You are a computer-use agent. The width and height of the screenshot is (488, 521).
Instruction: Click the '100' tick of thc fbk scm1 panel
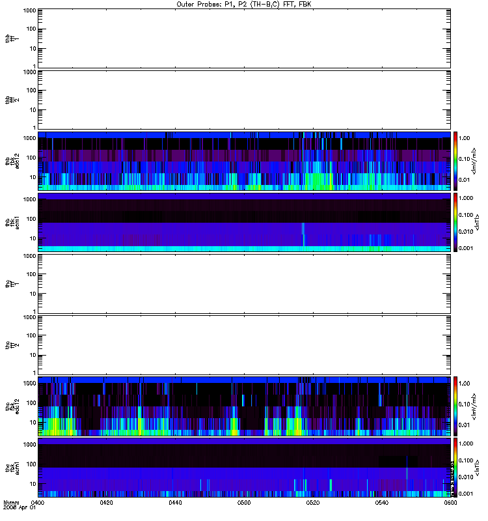[x=31, y=464]
